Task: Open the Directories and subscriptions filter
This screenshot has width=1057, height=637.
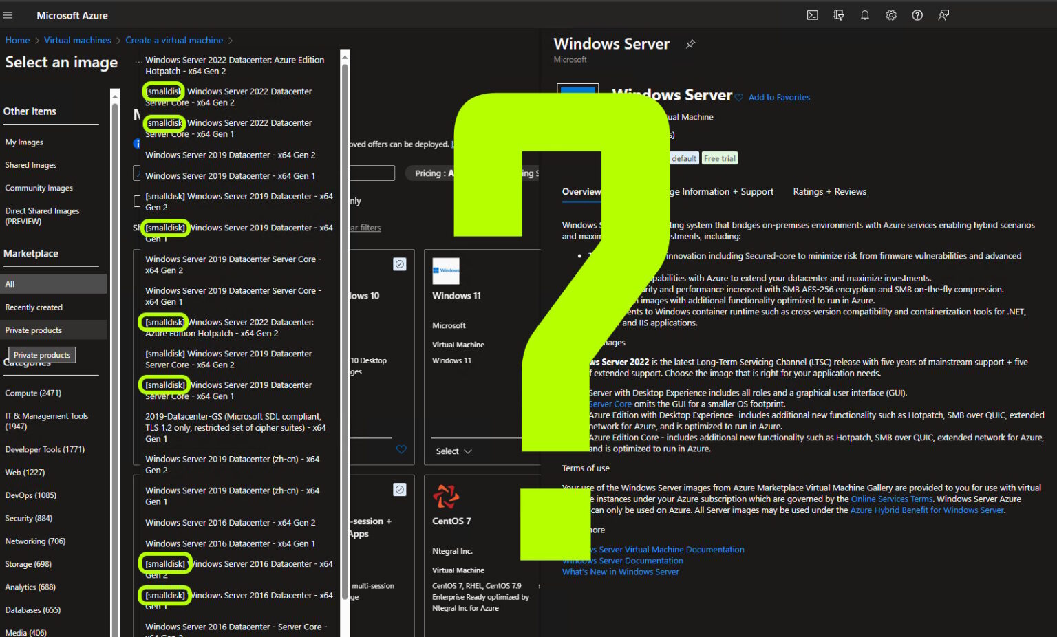Action: (839, 15)
